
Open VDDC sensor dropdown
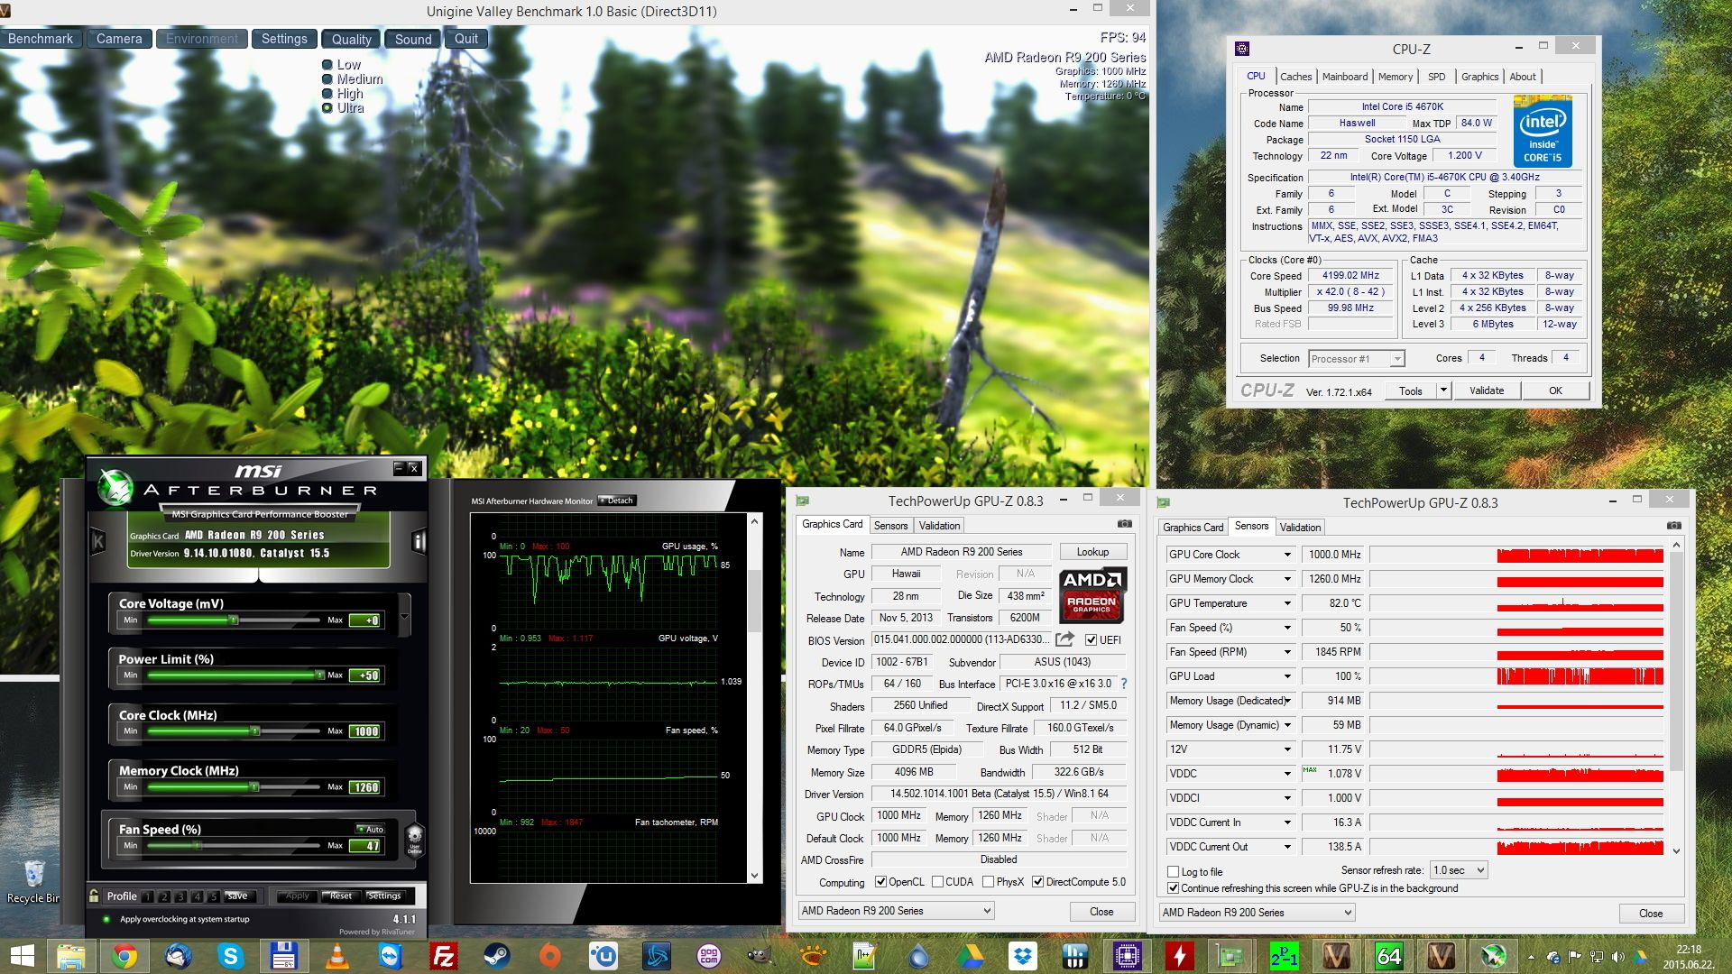pos(1287,774)
